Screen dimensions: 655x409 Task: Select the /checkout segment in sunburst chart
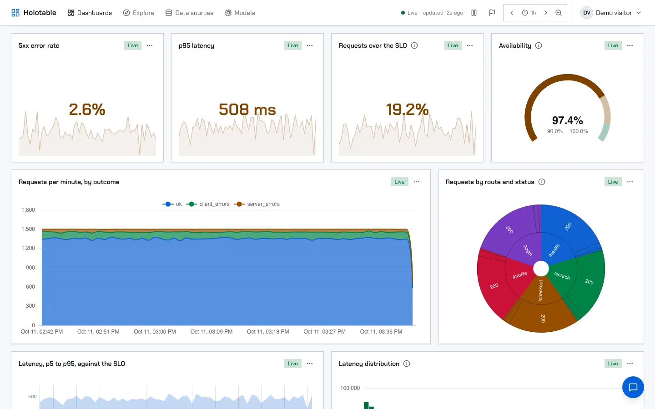point(540,291)
